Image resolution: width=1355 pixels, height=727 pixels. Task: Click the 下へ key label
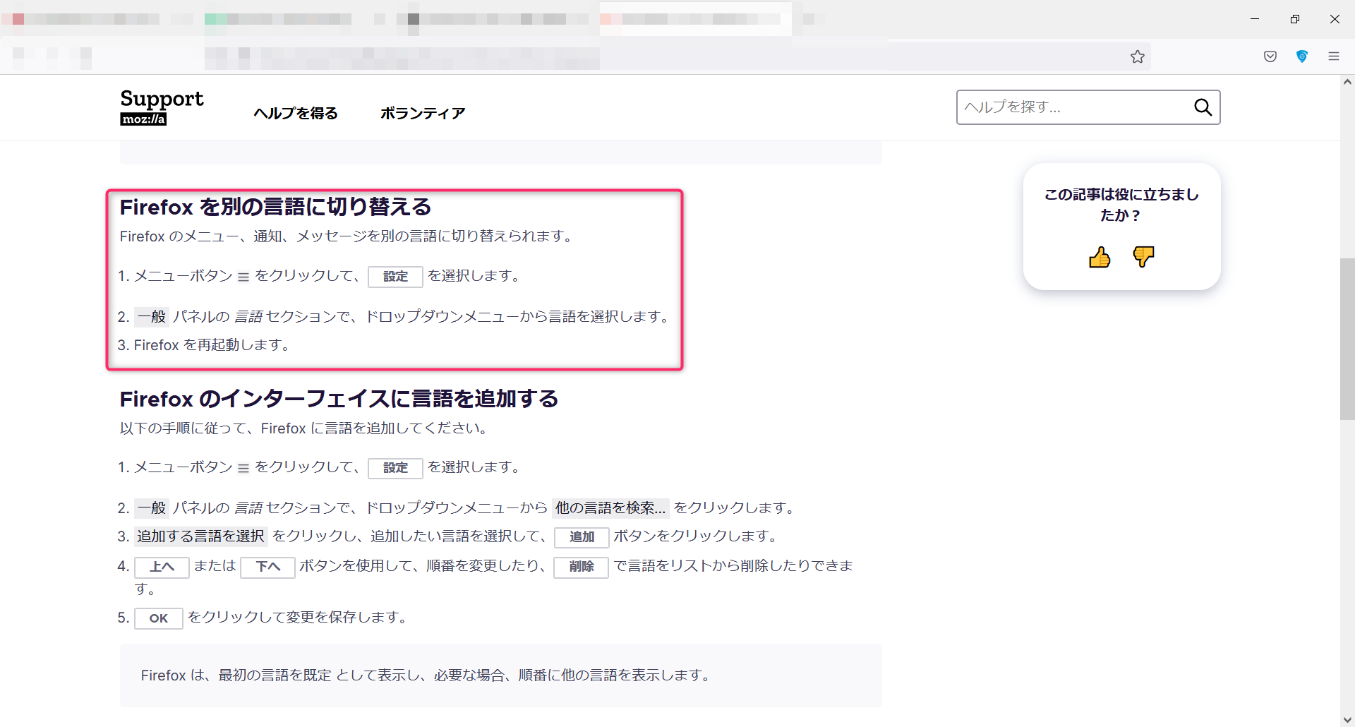tap(267, 567)
